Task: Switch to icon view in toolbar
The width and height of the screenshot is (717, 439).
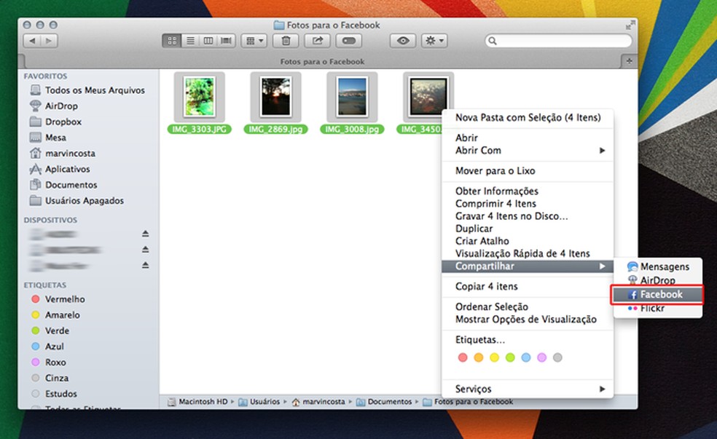Action: pyautogui.click(x=172, y=41)
